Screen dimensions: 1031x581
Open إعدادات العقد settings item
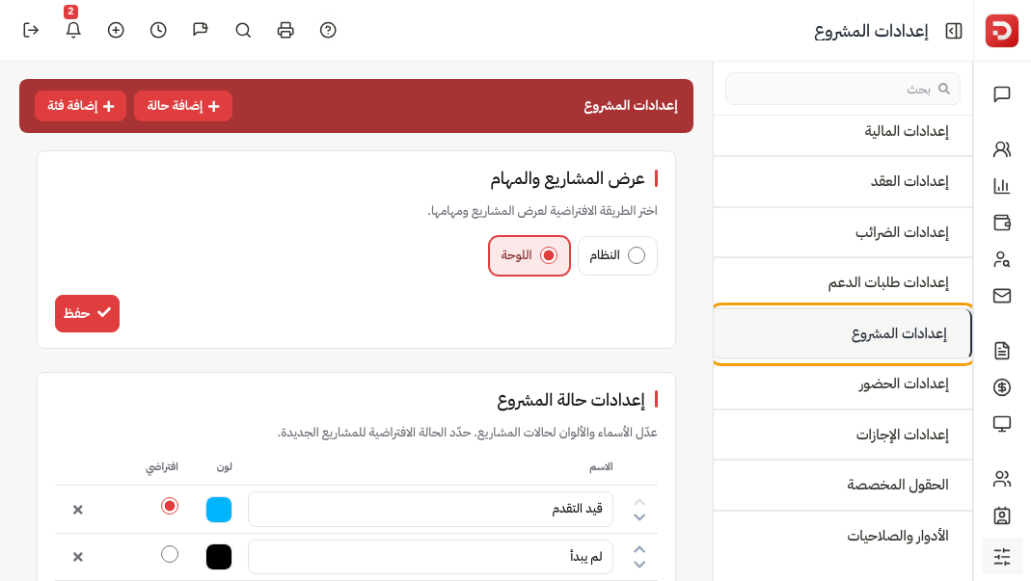(842, 181)
